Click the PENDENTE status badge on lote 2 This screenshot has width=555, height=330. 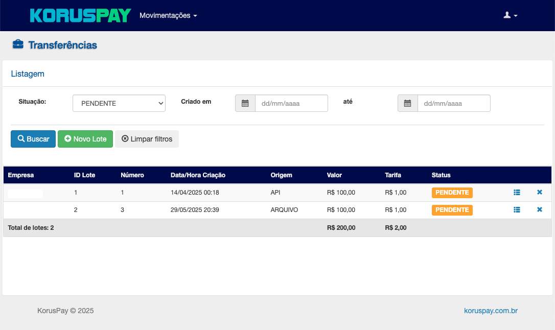coord(452,209)
